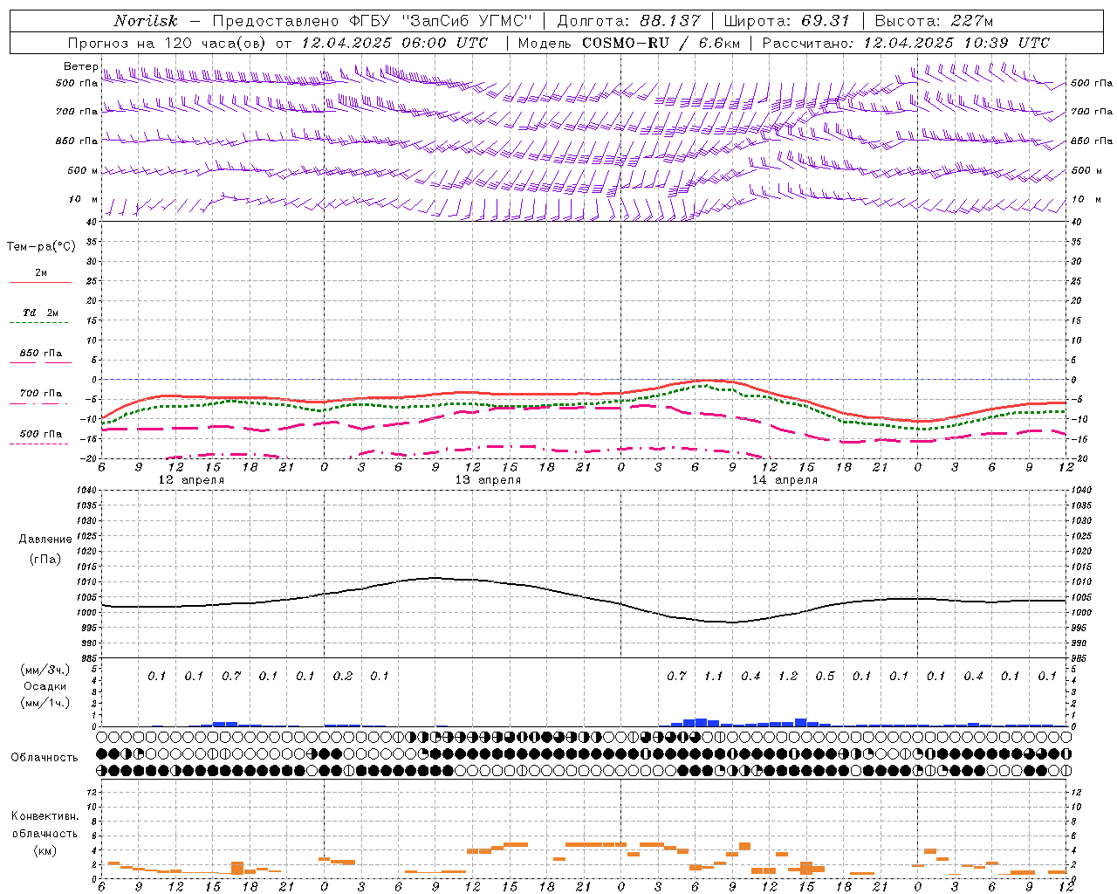Click the 0.2 precipitation value

[x=343, y=677]
